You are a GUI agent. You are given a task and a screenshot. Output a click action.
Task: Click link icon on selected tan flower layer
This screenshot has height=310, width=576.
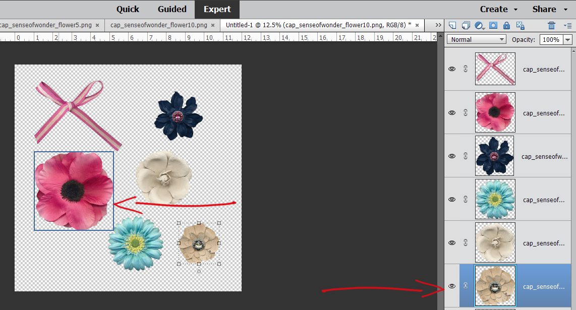tap(466, 286)
